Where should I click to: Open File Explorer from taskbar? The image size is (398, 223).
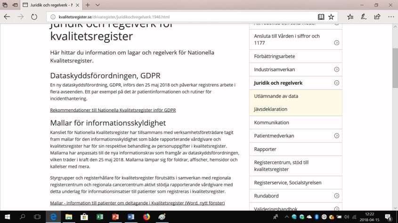69,217
